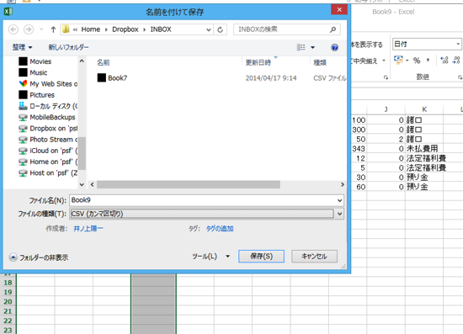The image size is (463, 334).
Task: Click the author name 井ノ上陽一
Action: [x=88, y=229]
